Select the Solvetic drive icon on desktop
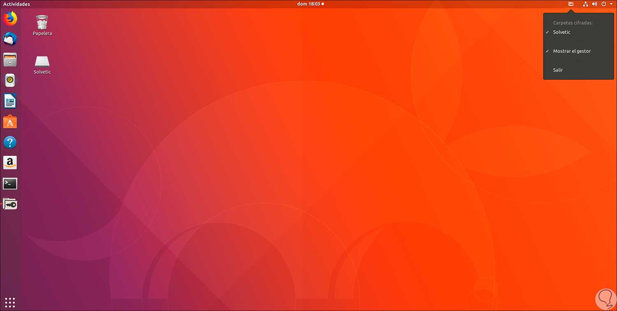617x311 pixels. (42, 65)
